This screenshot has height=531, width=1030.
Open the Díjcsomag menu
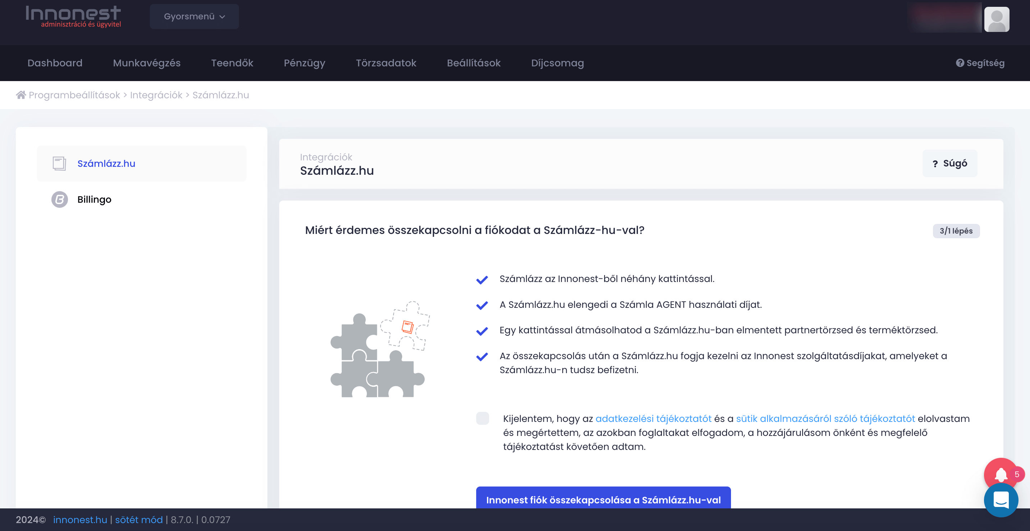[x=557, y=63]
